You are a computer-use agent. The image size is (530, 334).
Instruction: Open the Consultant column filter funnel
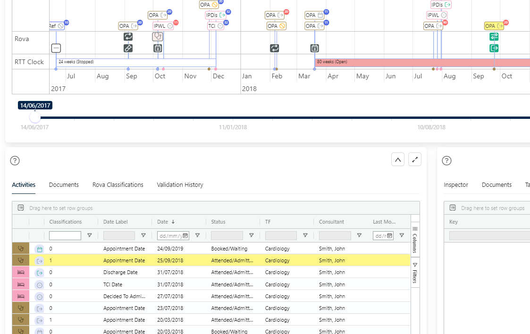359,235
